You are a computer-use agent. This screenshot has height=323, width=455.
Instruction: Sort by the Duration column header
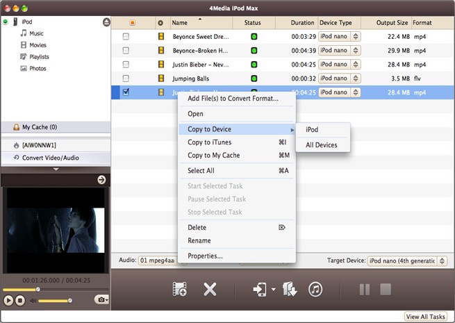(x=297, y=23)
